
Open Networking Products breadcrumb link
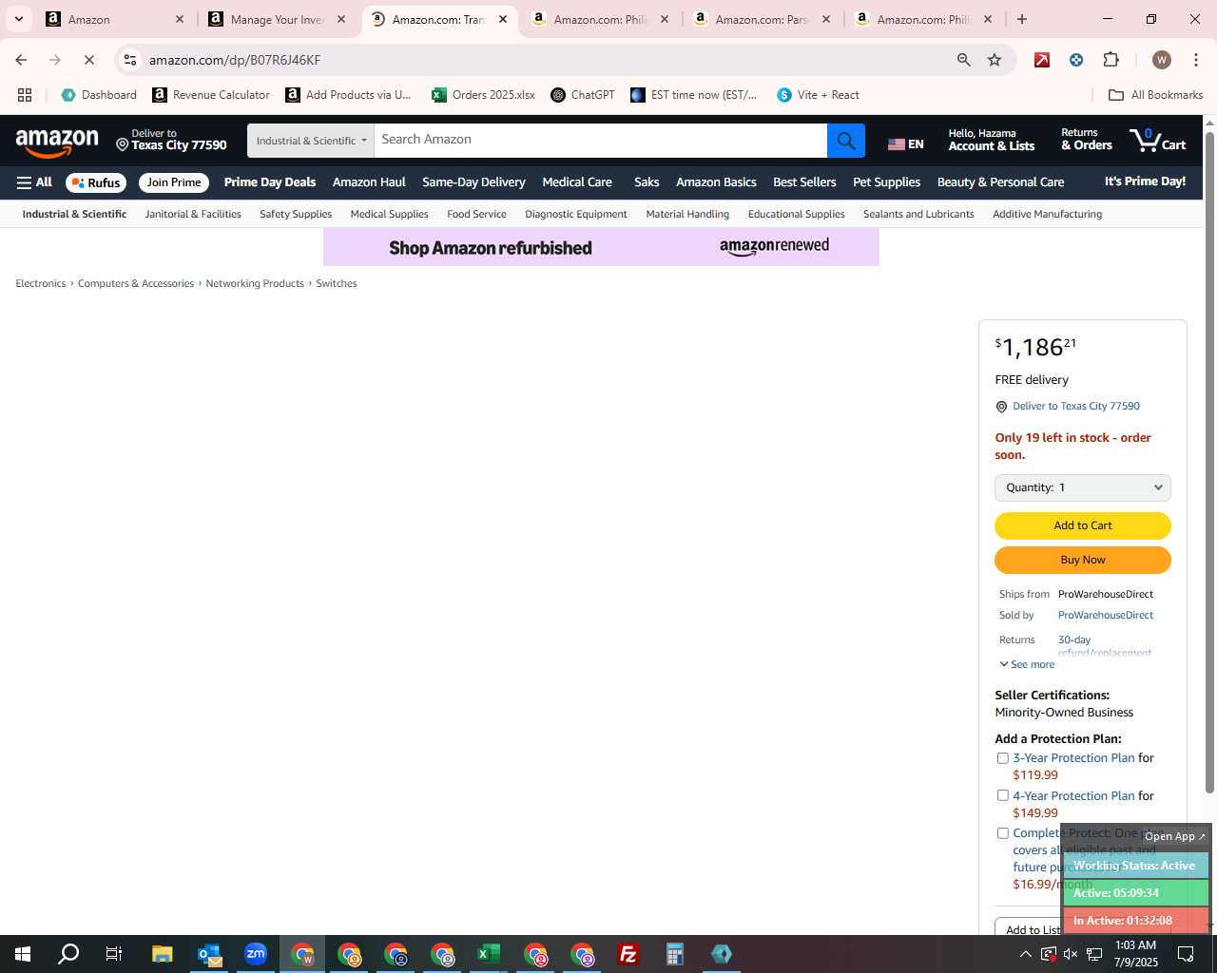[x=255, y=283]
